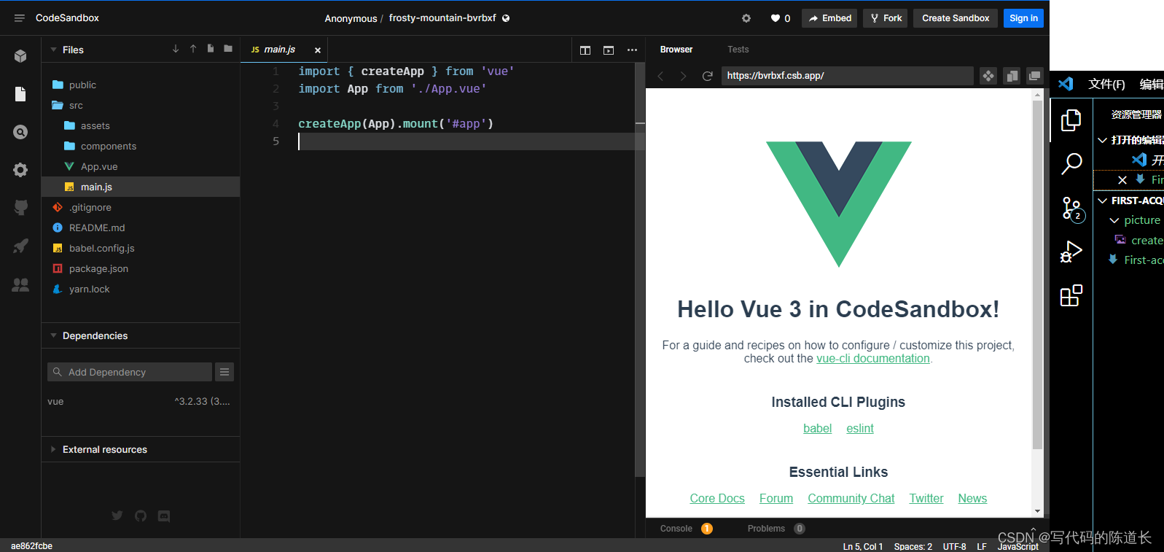This screenshot has width=1164, height=552.
Task: Click the download arrow in Files header
Action: 176,49
